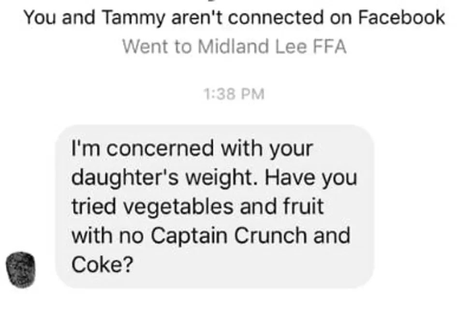474x312 pixels.
Task: Click 'Captain Crunch' in the message text
Action: pos(228,236)
